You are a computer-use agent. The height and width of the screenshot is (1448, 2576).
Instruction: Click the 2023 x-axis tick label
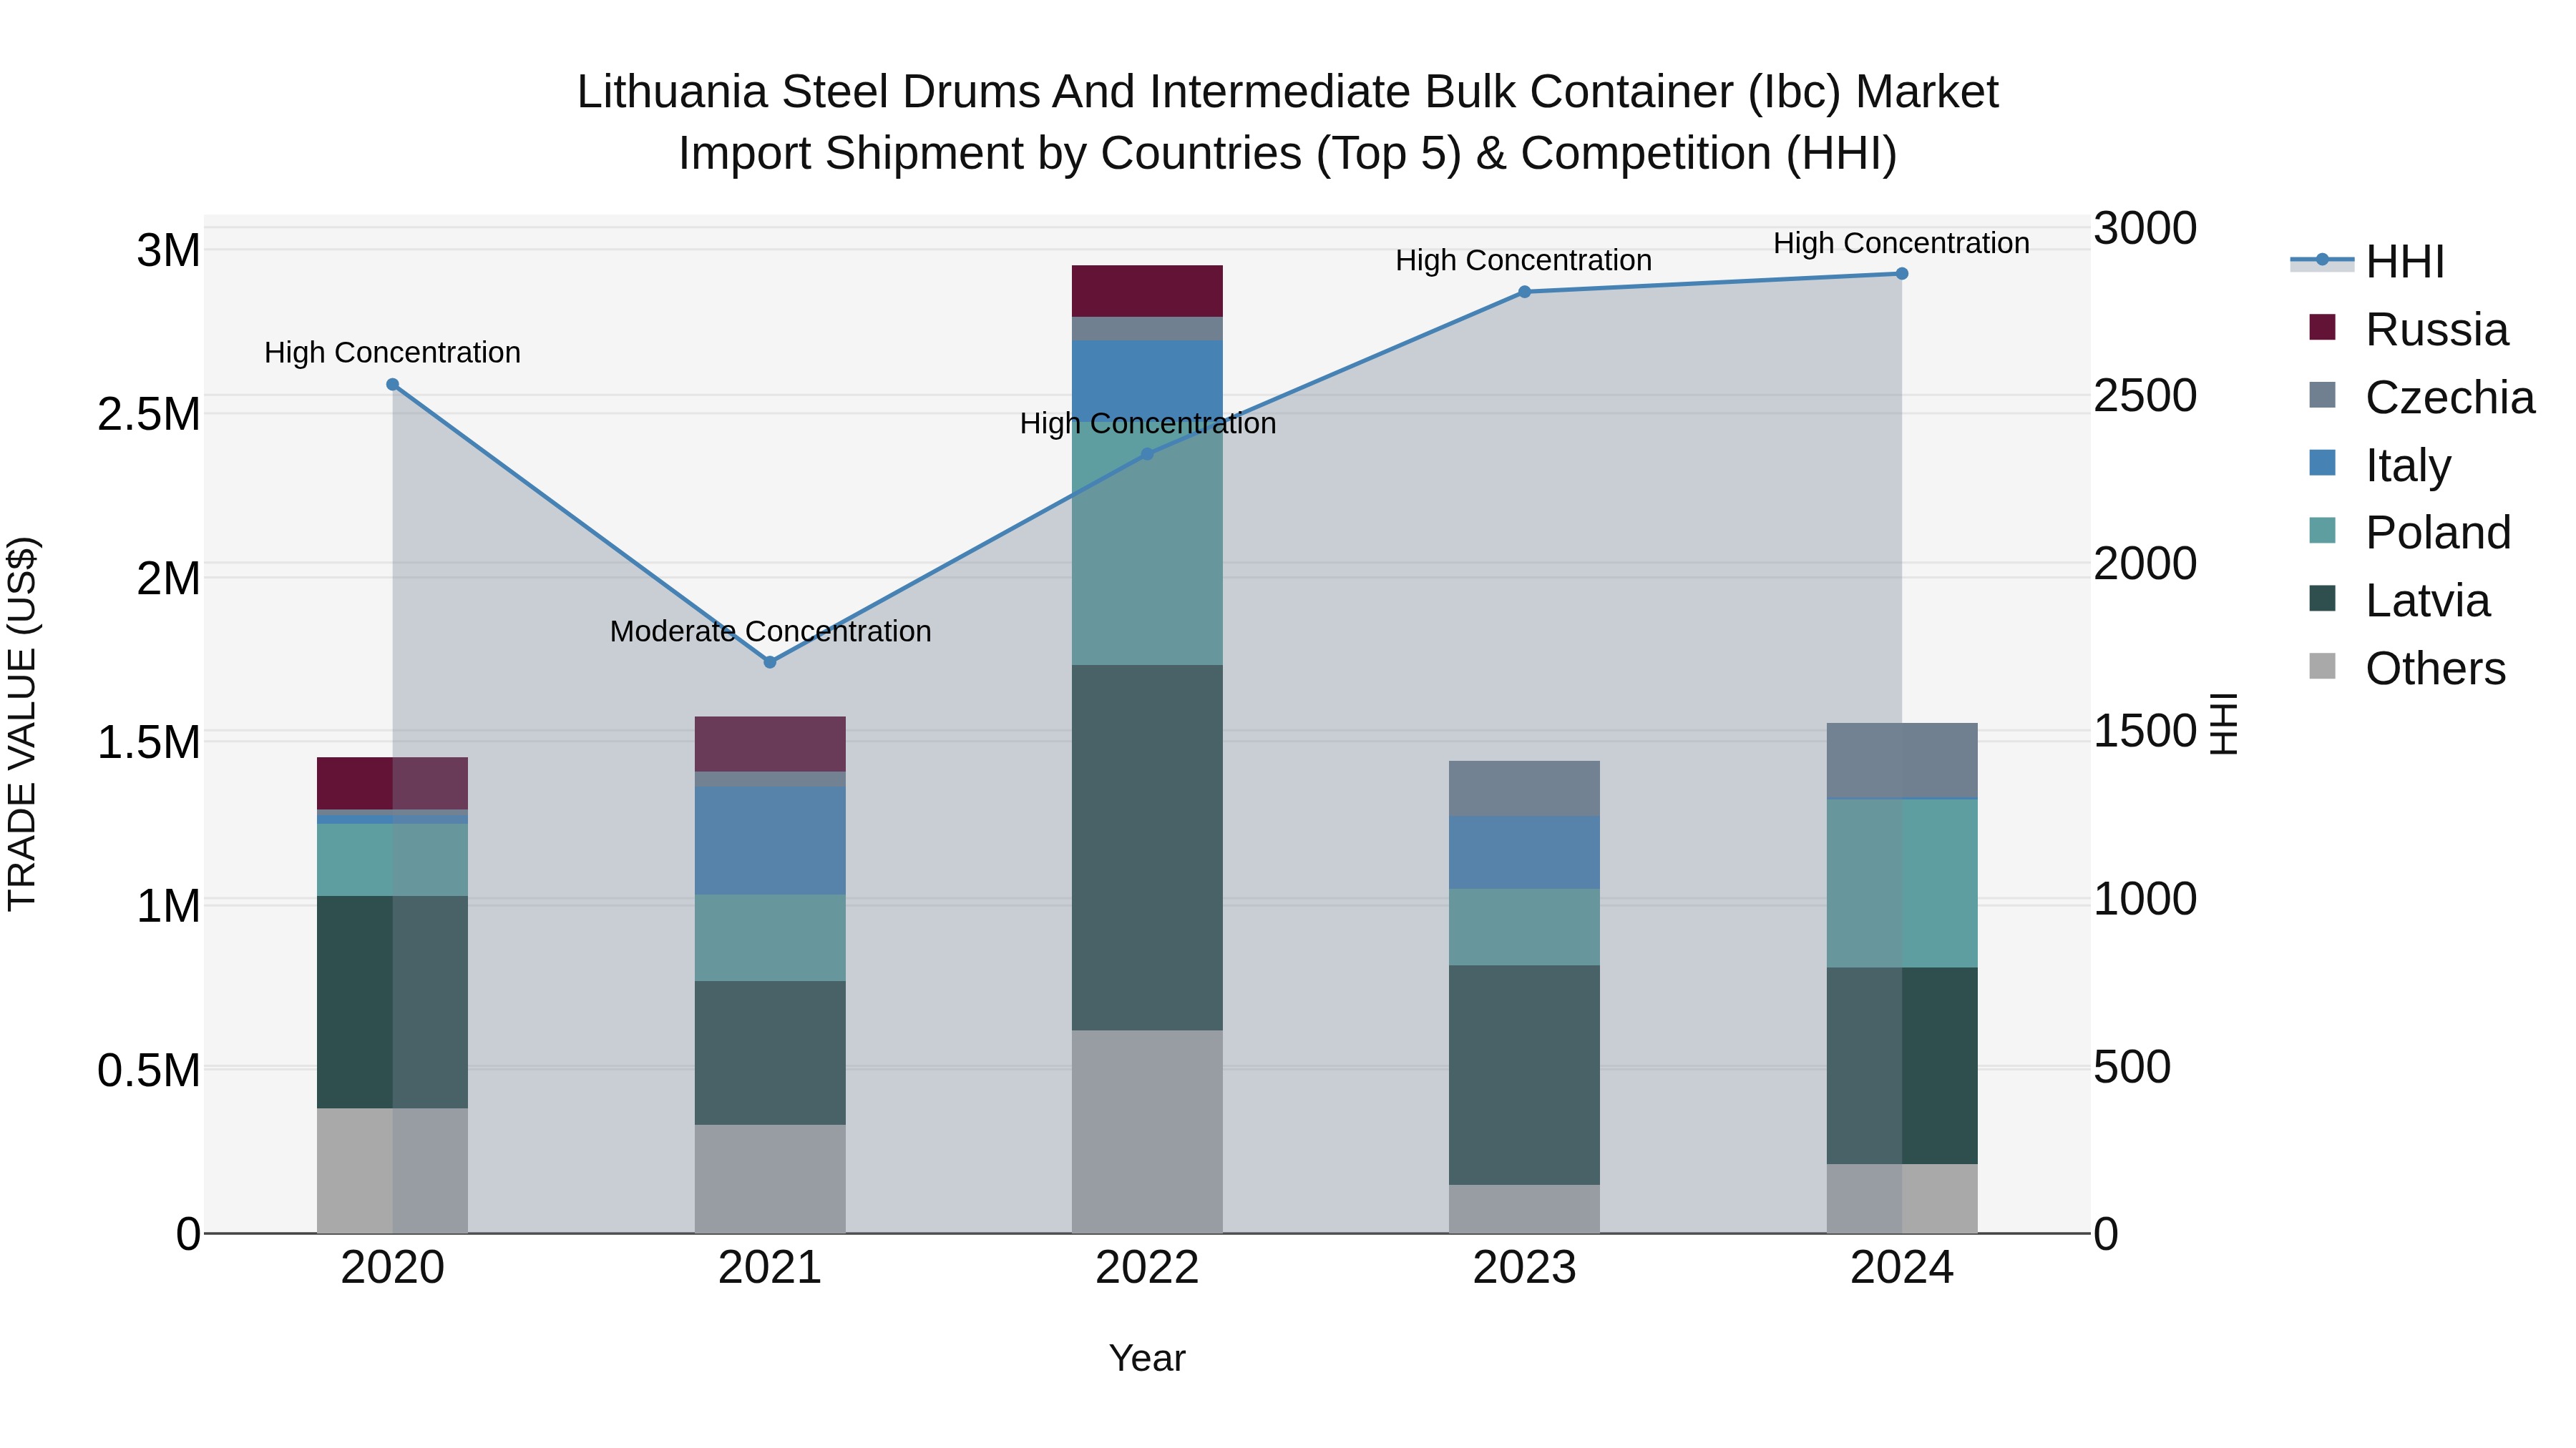(x=1524, y=1268)
